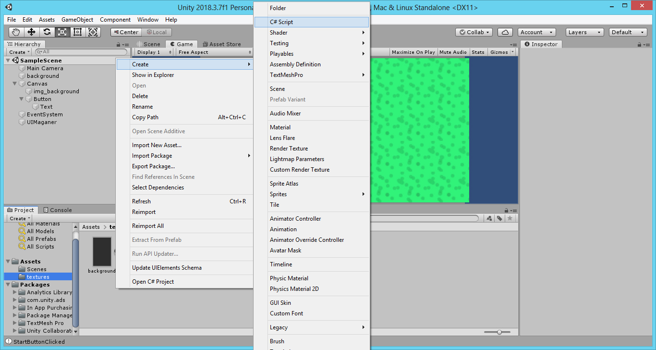This screenshot has width=656, height=350.
Task: Toggle Maximize On Play
Action: pos(413,52)
